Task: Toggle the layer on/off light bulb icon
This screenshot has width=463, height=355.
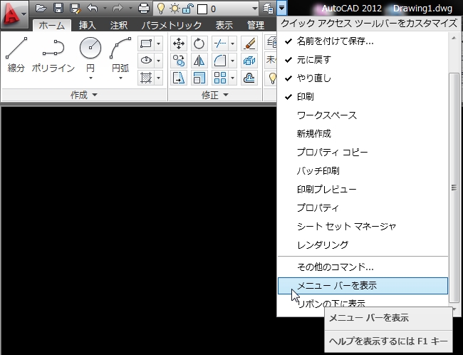Action: pyautogui.click(x=161, y=9)
